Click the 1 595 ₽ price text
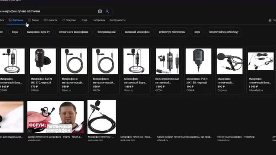 pos(253,87)
